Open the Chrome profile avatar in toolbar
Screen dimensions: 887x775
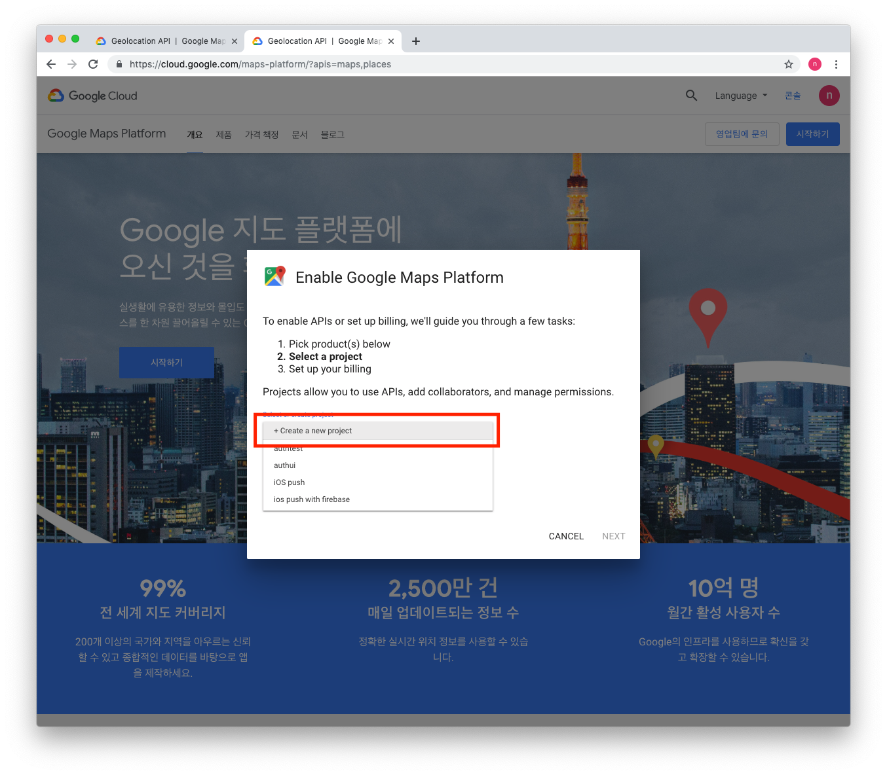click(x=815, y=64)
